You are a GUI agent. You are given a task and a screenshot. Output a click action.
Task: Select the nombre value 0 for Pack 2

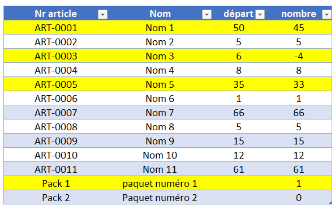pos(298,198)
